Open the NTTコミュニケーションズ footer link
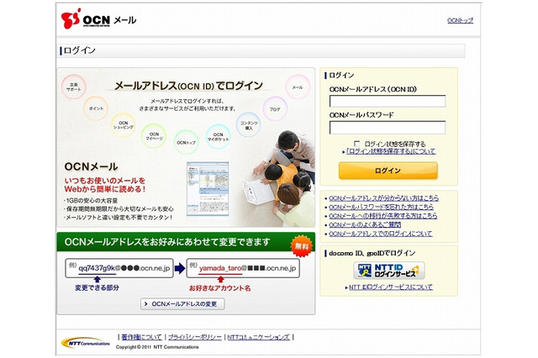This screenshot has width=538, height=358. (x=259, y=337)
